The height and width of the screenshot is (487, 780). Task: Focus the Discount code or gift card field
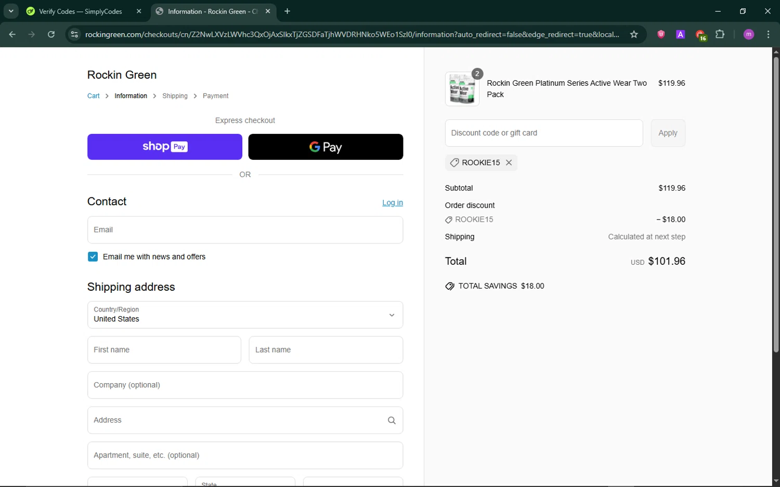coord(544,133)
